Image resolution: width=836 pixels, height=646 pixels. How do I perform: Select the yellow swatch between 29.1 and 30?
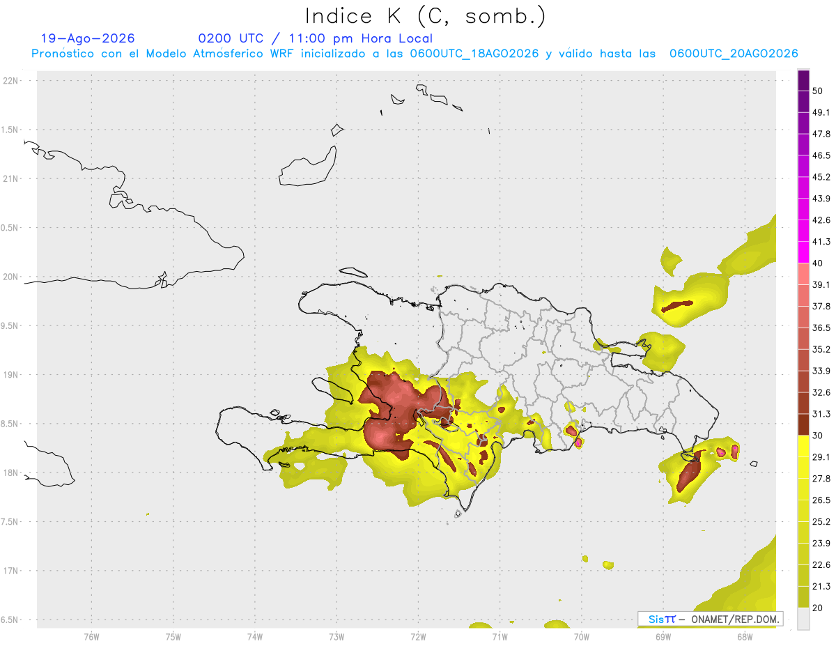(x=804, y=446)
